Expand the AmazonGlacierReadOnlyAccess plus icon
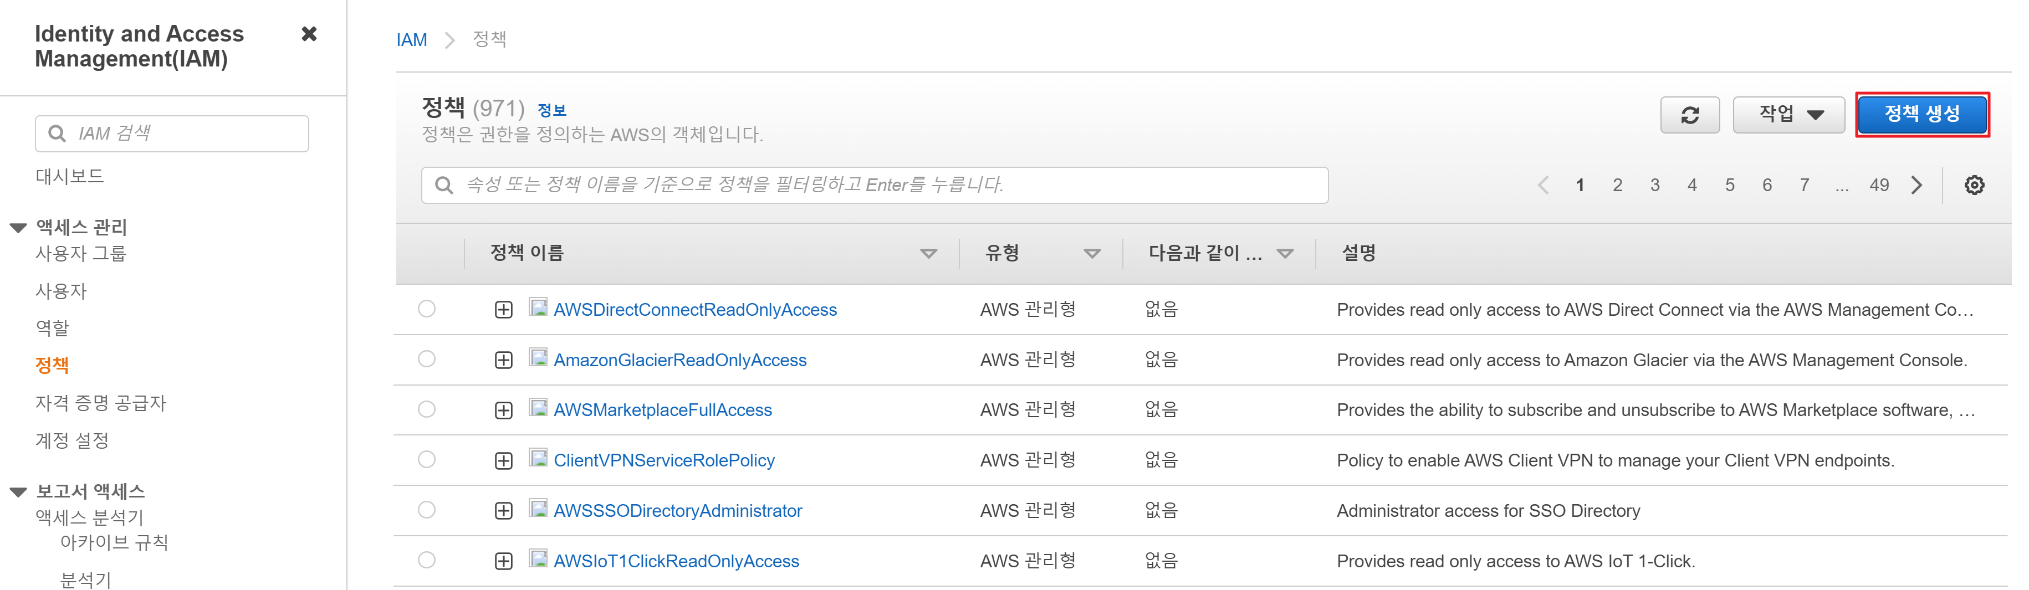The image size is (2029, 590). [503, 360]
